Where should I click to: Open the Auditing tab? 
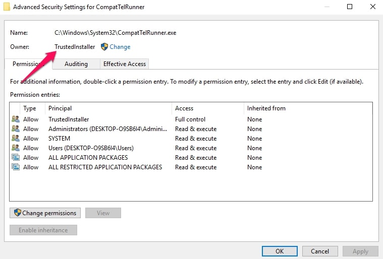coord(76,64)
